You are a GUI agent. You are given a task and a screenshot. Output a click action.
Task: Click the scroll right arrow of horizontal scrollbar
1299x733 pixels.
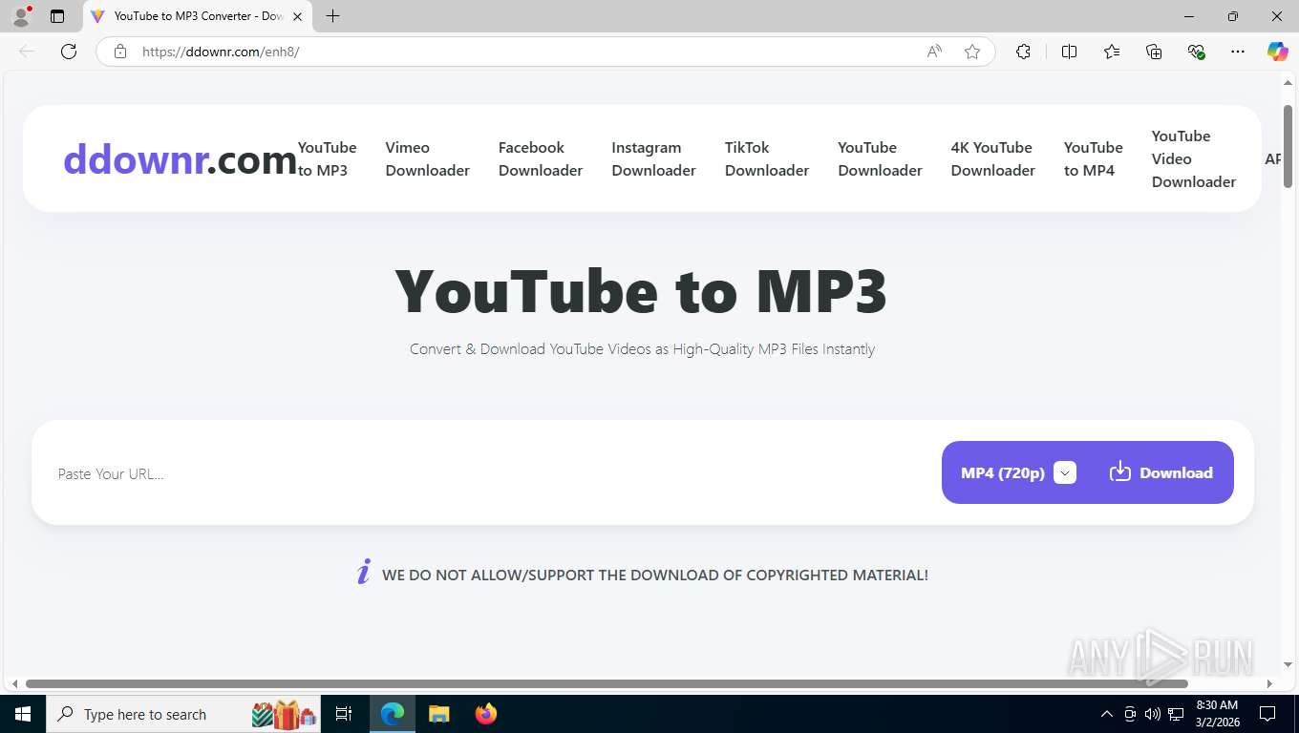point(1269,683)
